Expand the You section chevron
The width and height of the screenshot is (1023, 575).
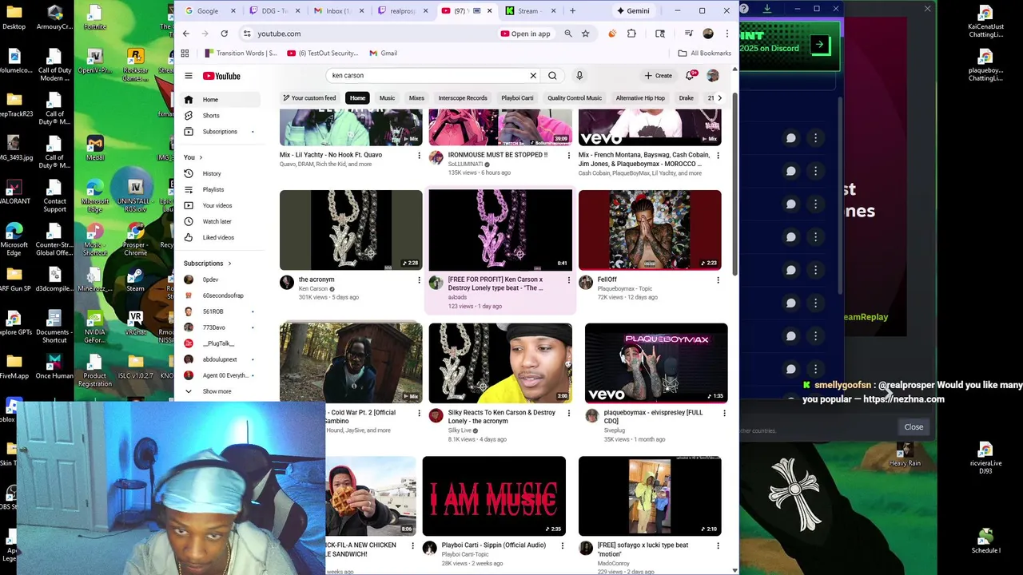click(x=201, y=157)
